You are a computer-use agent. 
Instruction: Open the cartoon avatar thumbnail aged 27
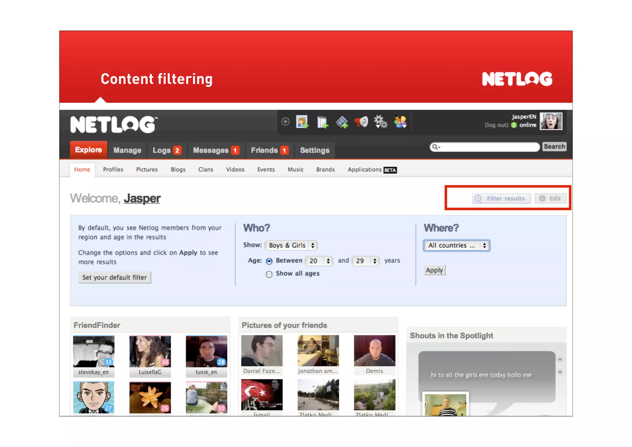(94, 398)
